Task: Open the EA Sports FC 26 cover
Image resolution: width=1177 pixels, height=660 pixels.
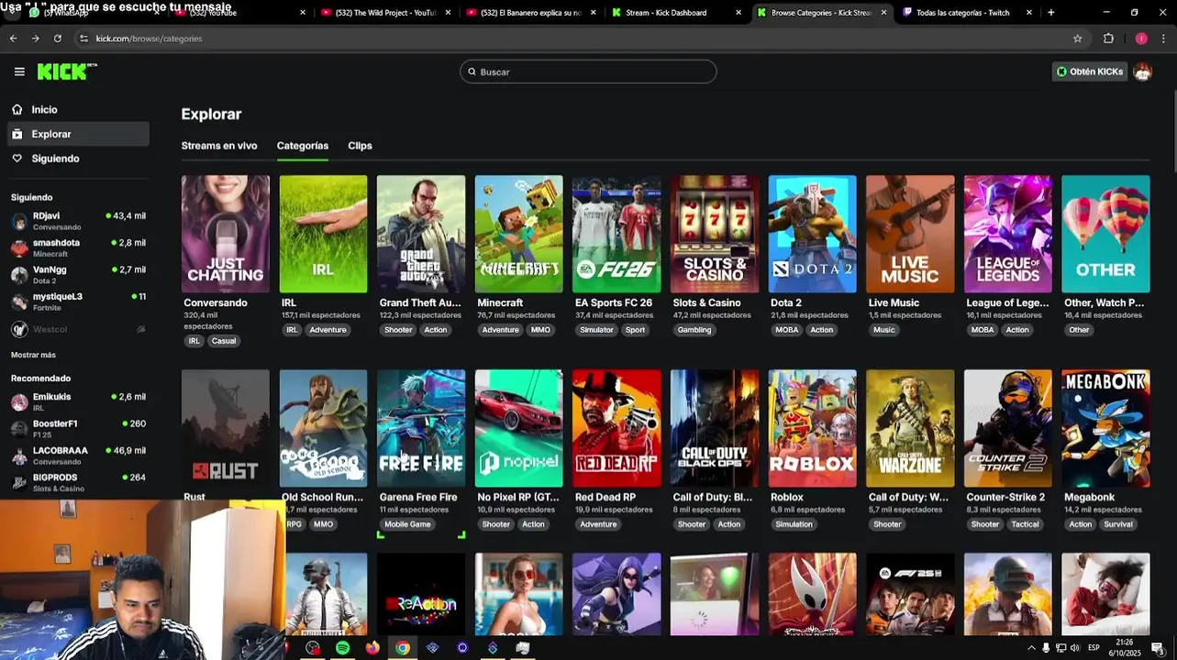Action: [616, 234]
